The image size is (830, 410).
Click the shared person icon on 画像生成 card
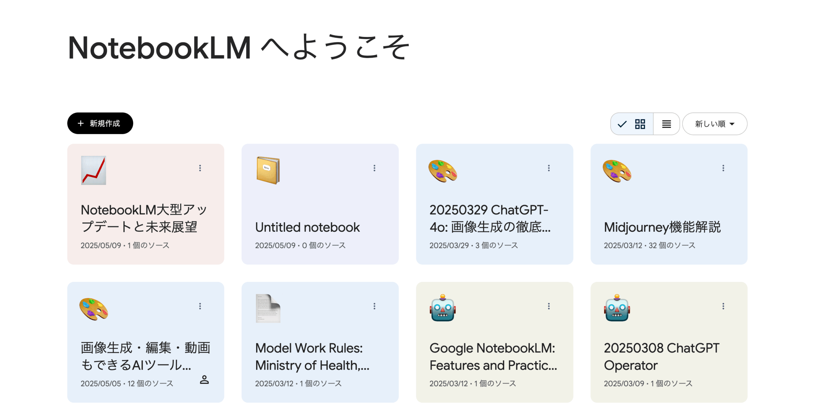click(x=204, y=380)
